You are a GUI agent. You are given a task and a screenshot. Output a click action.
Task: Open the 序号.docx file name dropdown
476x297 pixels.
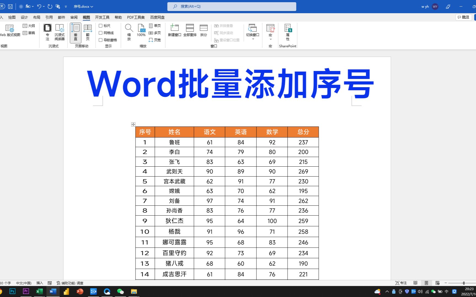click(83, 6)
